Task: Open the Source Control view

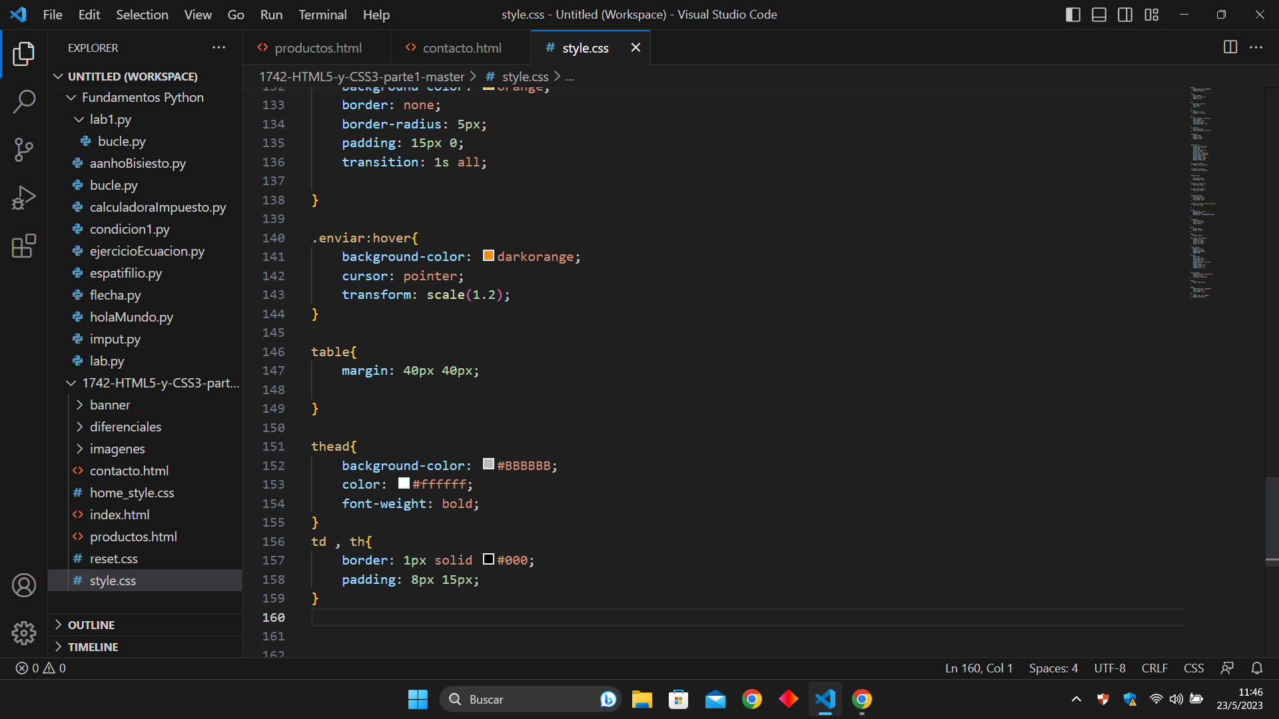Action: (24, 150)
